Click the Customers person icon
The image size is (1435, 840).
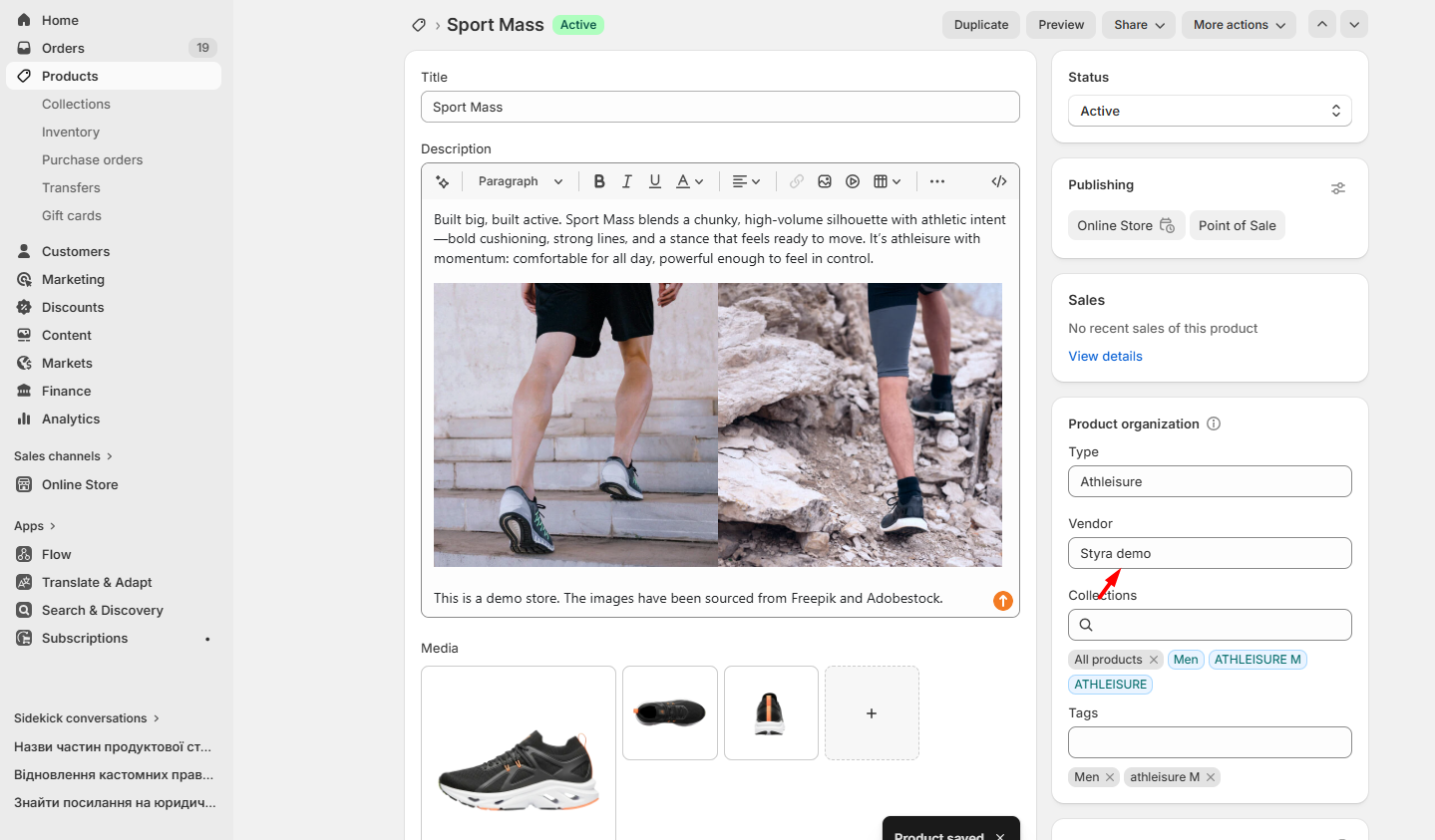click(x=24, y=251)
